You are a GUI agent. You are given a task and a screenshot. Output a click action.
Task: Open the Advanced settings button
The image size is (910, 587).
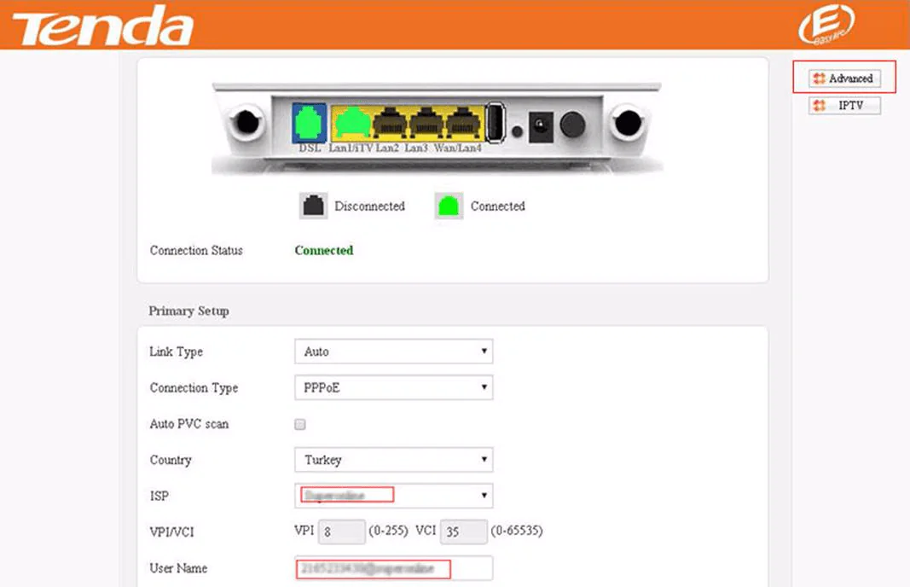coord(844,78)
